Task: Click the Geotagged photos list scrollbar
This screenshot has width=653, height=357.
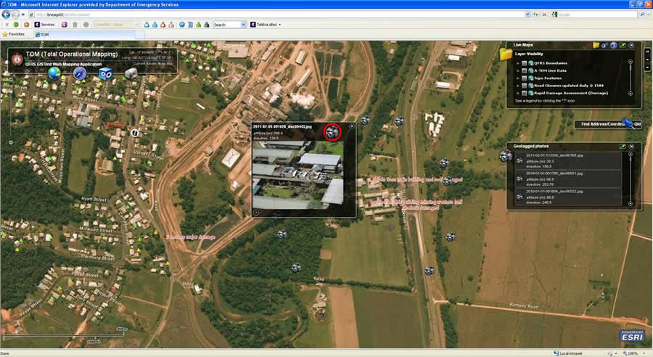Action: pos(631,179)
